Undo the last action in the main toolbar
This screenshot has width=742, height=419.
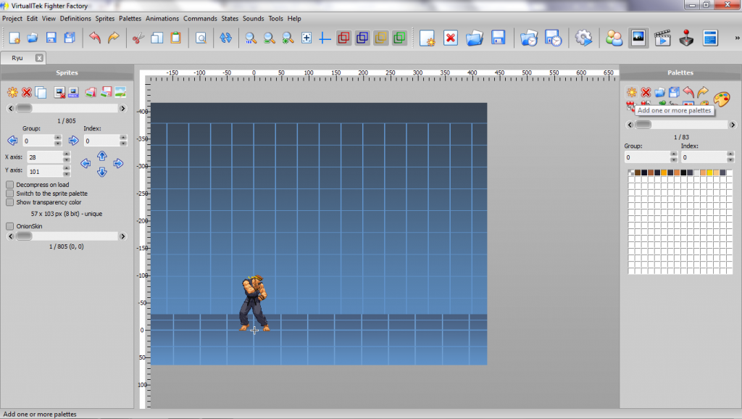(95, 38)
